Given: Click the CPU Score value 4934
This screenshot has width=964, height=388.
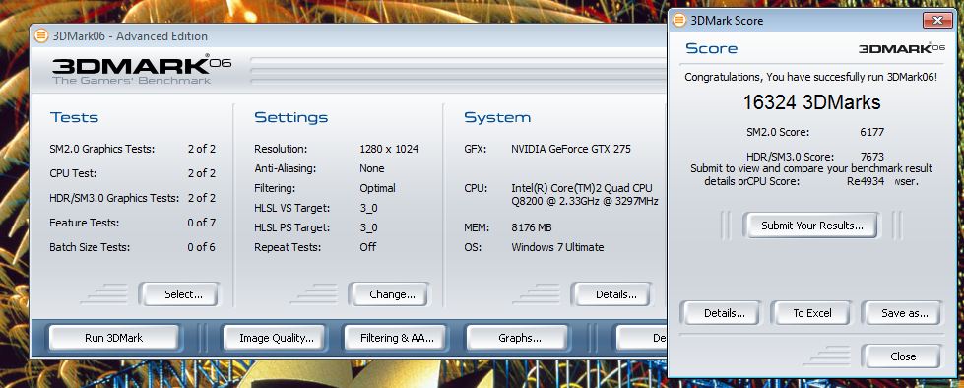Looking at the screenshot, I should pos(871,181).
